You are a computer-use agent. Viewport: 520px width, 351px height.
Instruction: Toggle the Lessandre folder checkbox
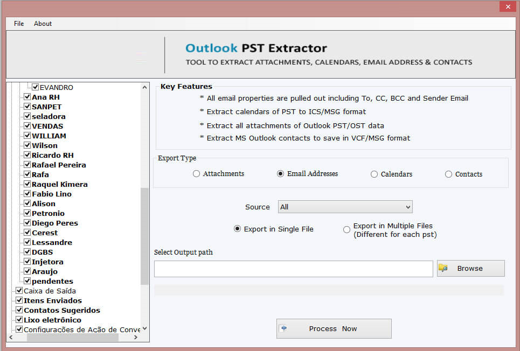click(x=27, y=242)
